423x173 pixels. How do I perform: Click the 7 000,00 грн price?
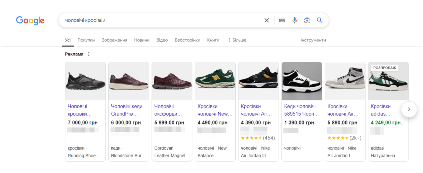click(83, 123)
